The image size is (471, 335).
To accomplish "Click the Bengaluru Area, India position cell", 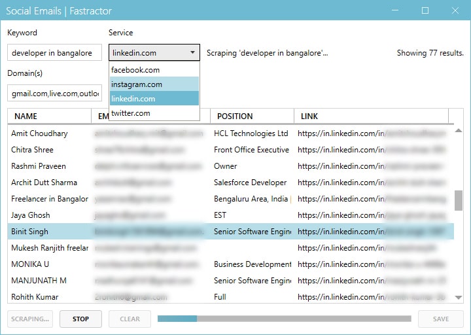I will [x=251, y=199].
